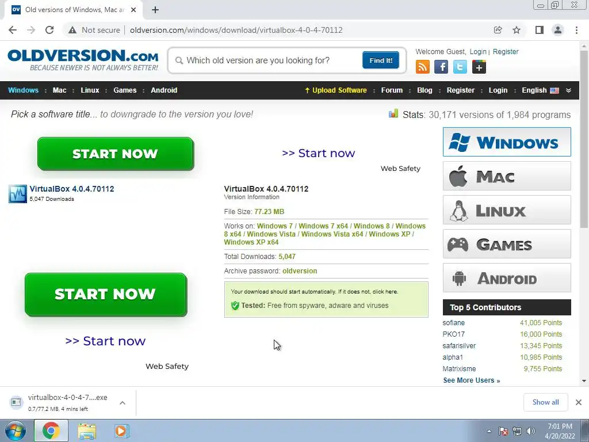
Task: Click the sidebar ANDROID category banner
Action: 507,278
